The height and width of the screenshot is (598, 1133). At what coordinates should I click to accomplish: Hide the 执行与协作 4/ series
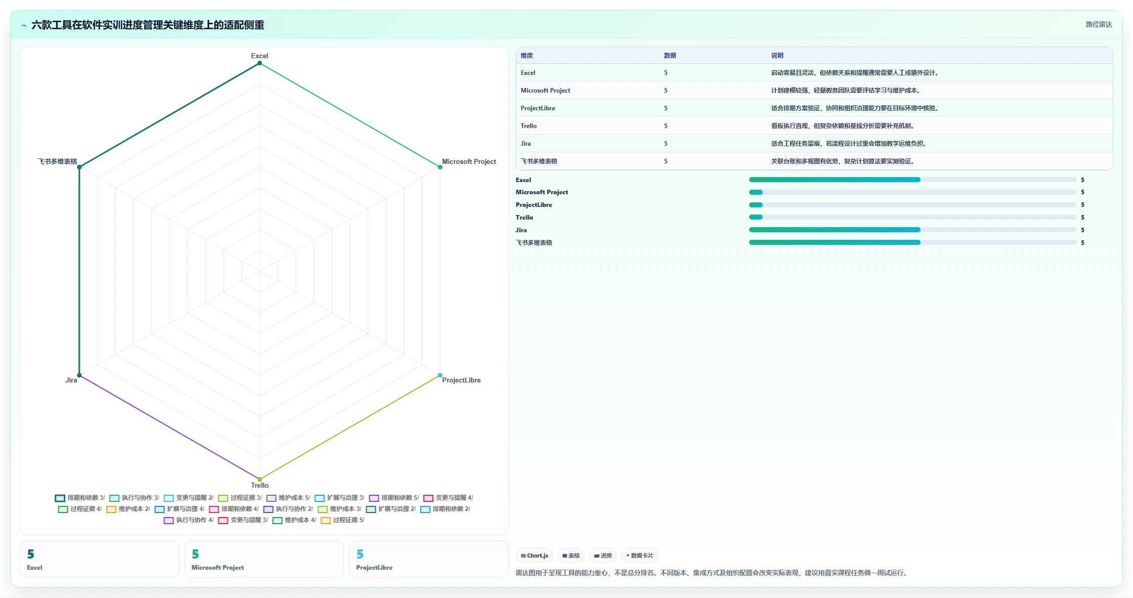(x=188, y=520)
